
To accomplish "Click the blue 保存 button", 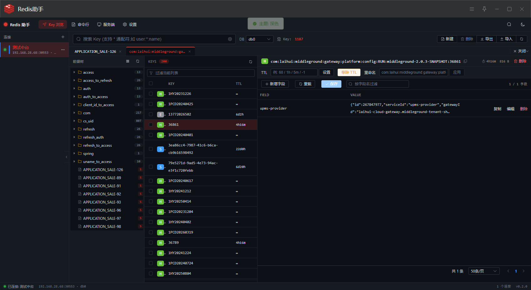I will [331, 84].
